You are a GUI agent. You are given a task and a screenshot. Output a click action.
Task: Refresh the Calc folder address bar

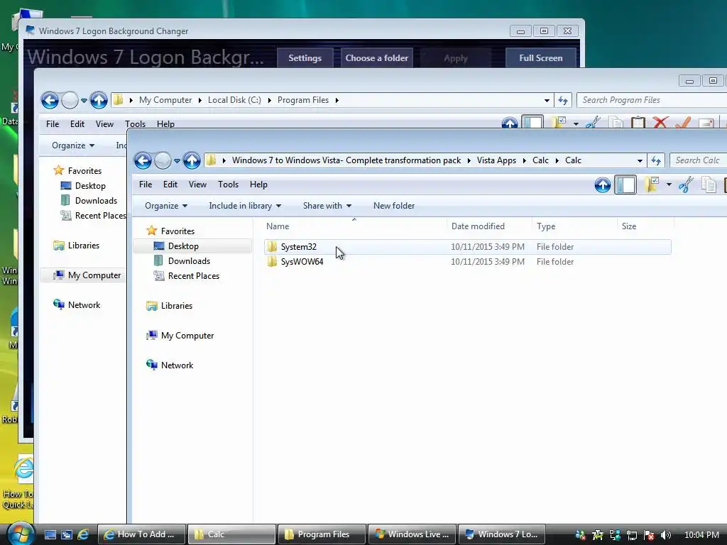click(656, 161)
